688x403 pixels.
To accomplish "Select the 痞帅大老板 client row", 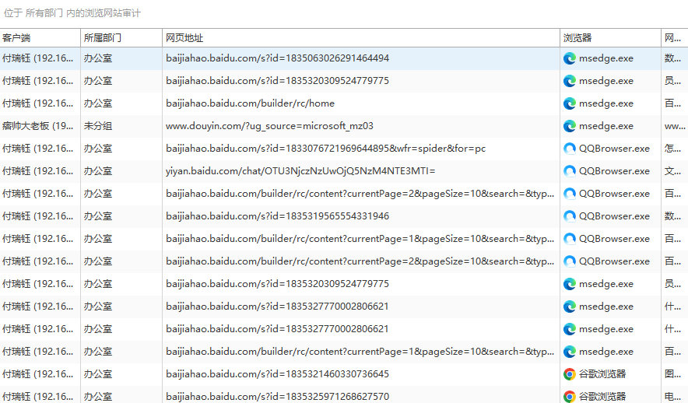I will coord(344,126).
